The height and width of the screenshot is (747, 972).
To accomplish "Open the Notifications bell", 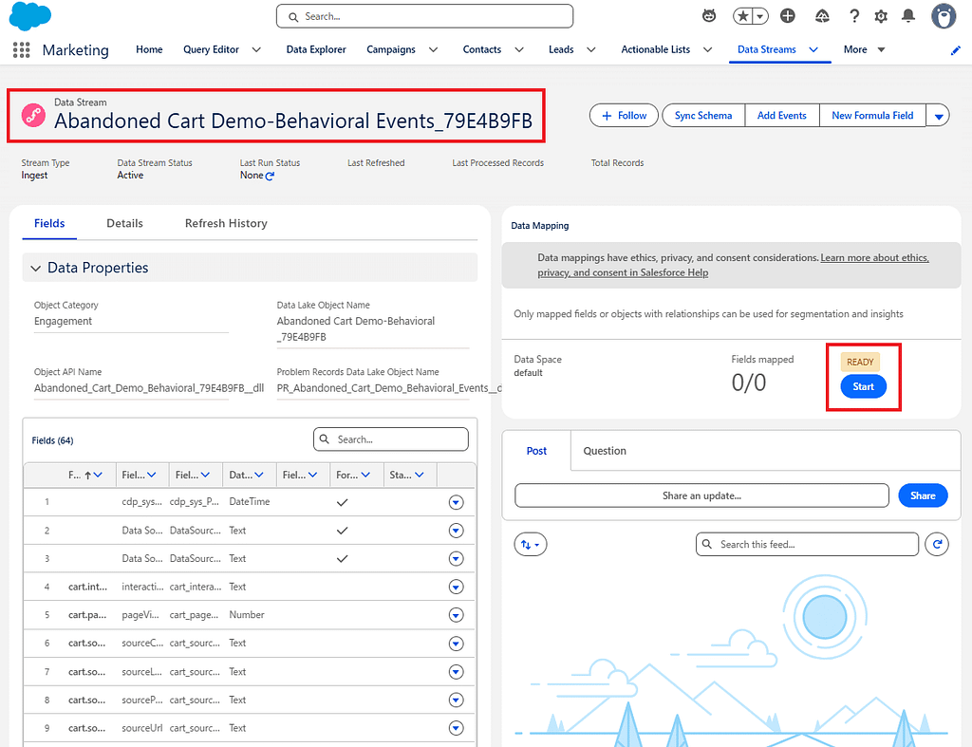I will point(908,16).
